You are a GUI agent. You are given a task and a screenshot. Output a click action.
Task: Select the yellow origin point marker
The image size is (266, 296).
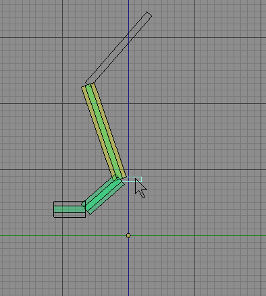pos(128,235)
